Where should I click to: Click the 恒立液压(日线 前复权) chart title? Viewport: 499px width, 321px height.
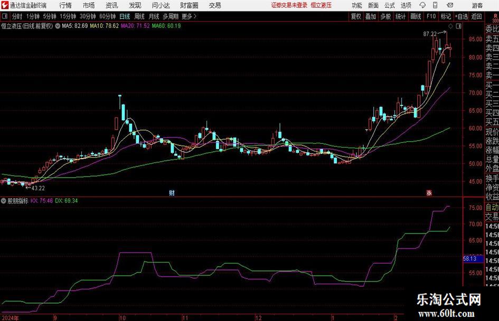[x=27, y=26]
